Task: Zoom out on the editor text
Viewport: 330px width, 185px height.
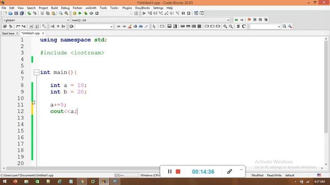Action: coord(231,26)
